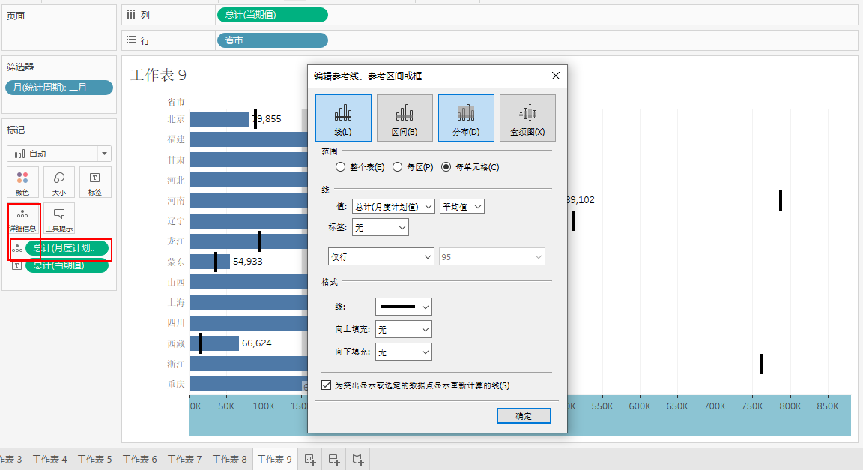Image resolution: width=863 pixels, height=470 pixels.
Task: Click the 确定 button to confirm
Action: pyautogui.click(x=523, y=415)
